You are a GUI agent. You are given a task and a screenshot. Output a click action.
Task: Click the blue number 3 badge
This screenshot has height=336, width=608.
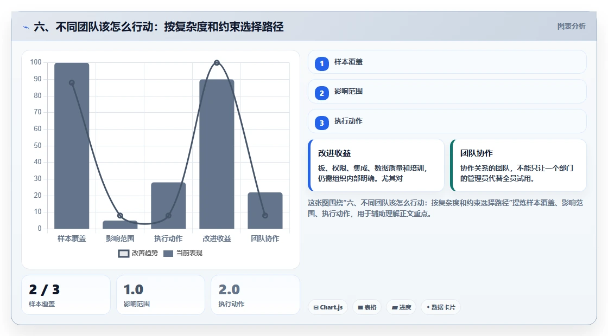click(x=321, y=123)
